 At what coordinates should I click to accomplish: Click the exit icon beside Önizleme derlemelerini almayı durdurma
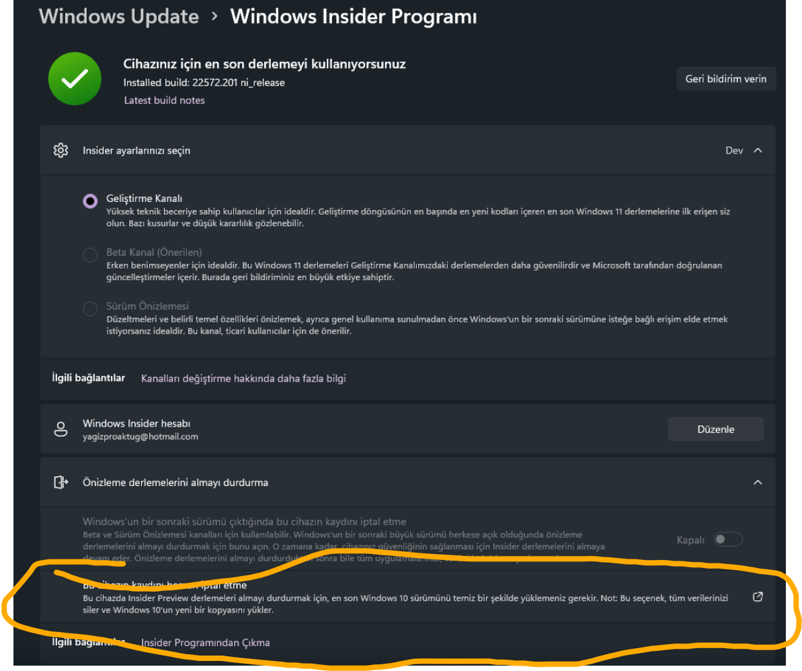(x=61, y=482)
